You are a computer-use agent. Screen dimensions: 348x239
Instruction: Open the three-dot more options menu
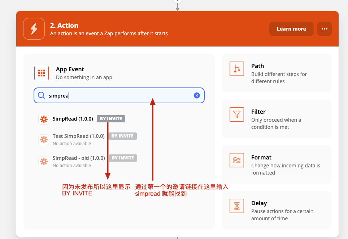pos(325,29)
